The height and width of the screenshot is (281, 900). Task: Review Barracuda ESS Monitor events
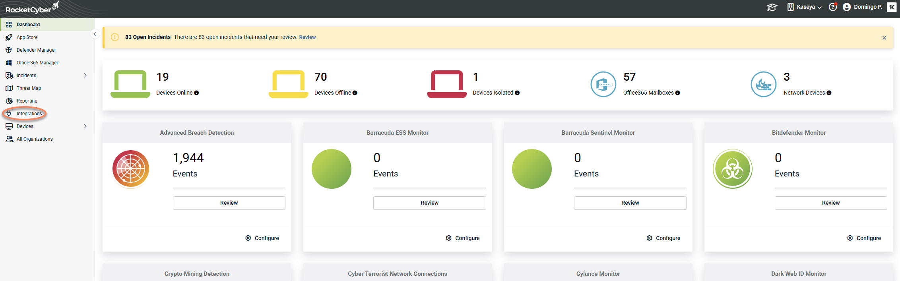[x=430, y=203]
